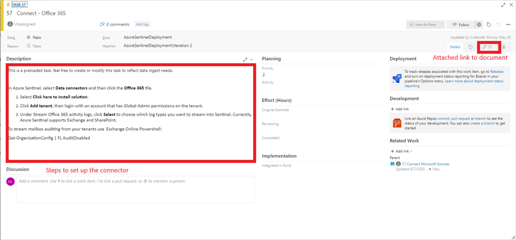
Task: Open the pull request link
Action: click(461, 118)
